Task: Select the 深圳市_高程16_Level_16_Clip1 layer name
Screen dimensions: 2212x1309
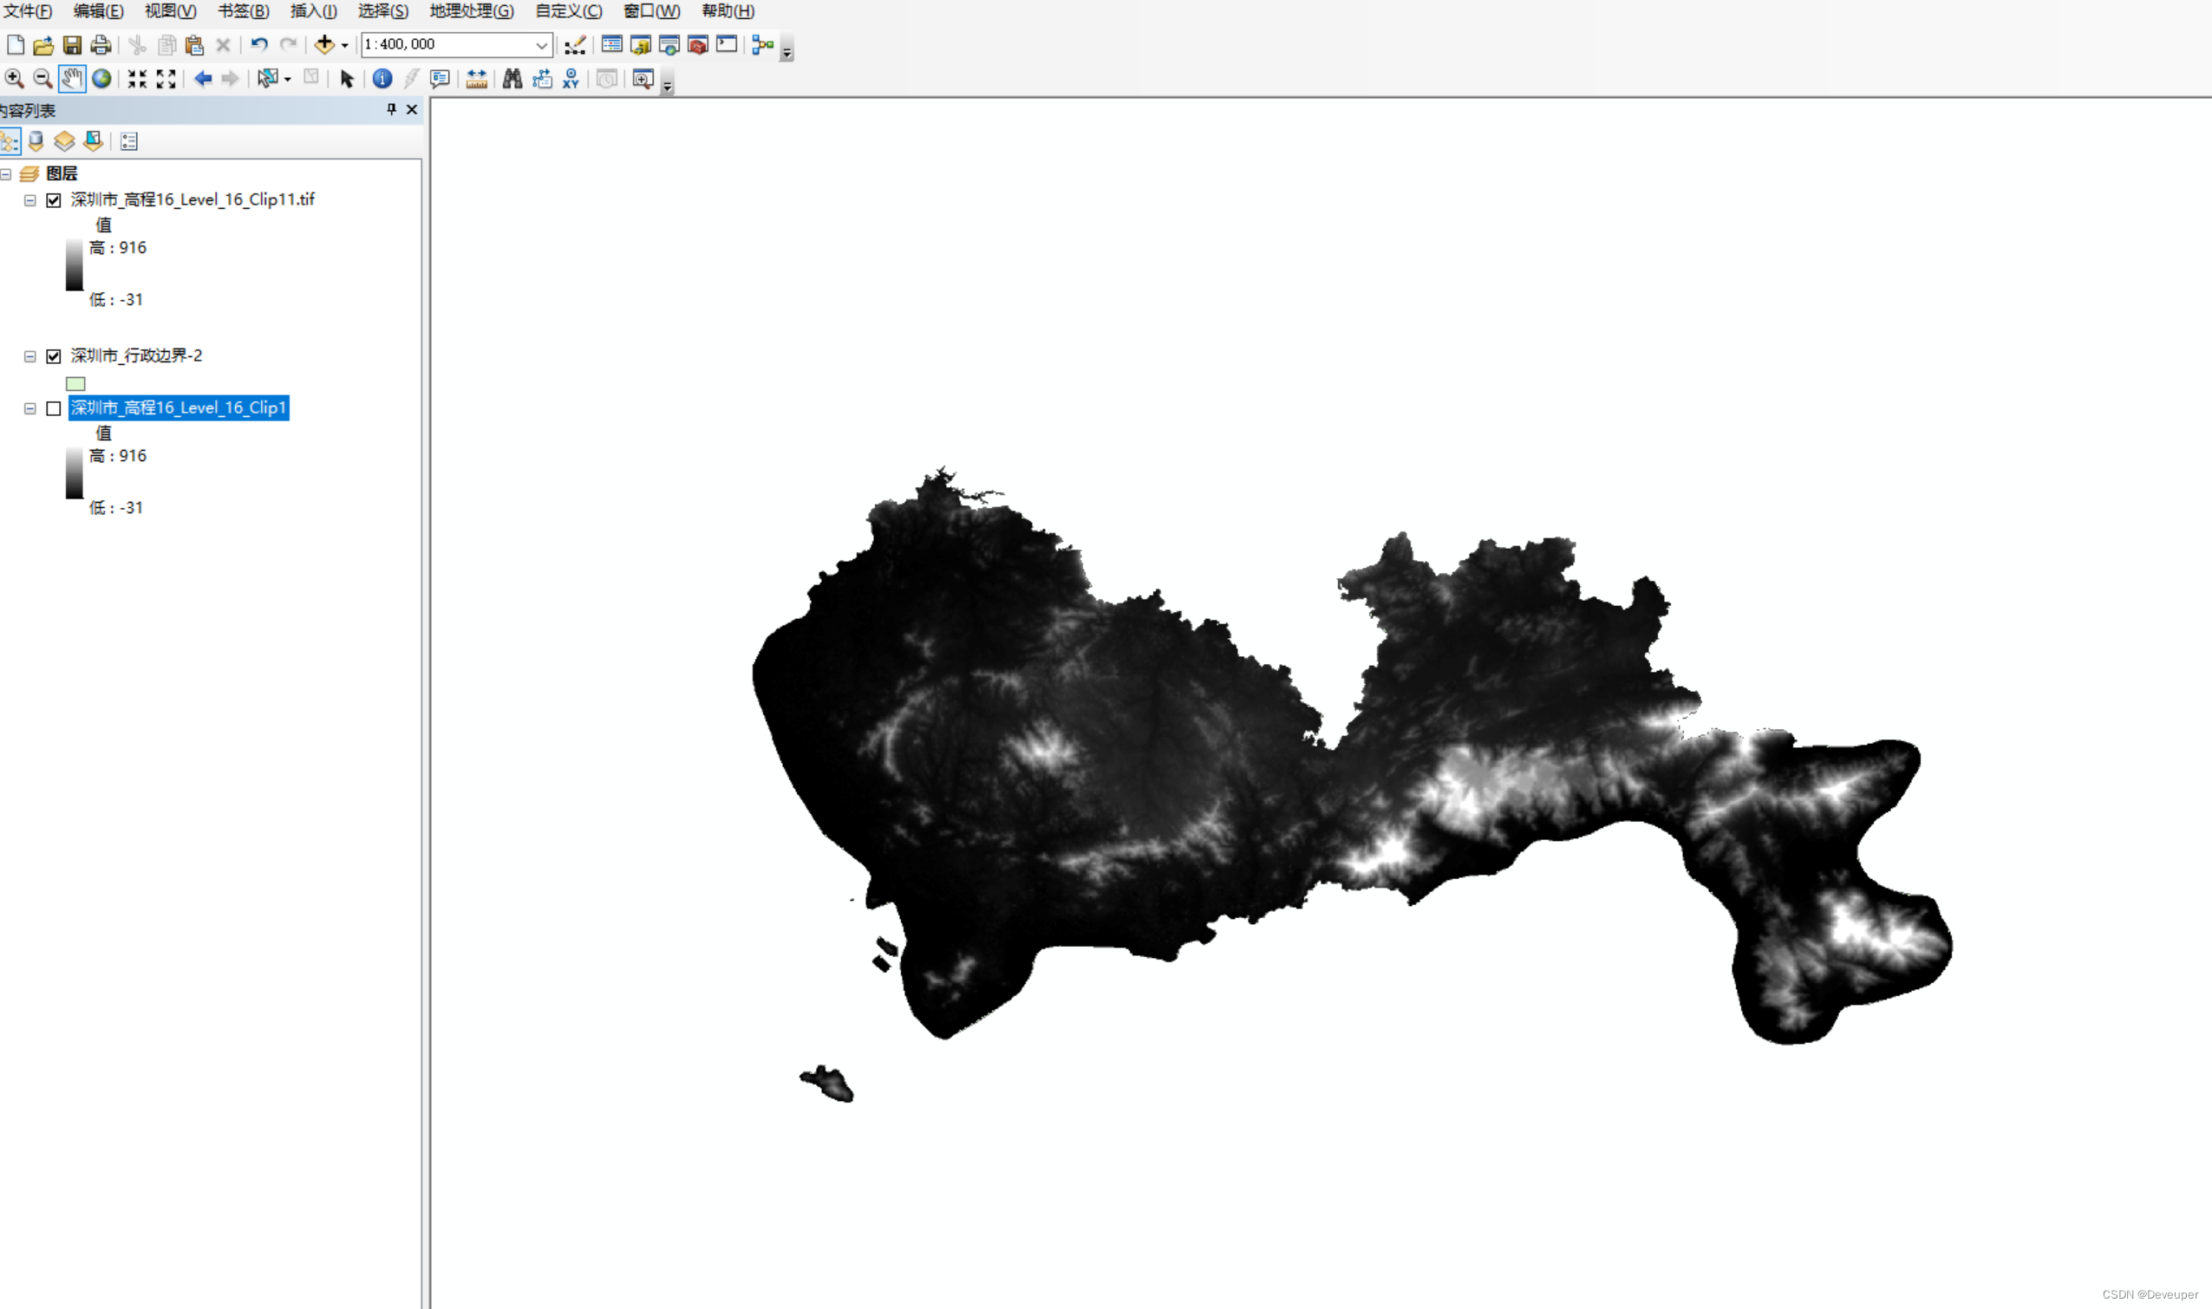Action: point(179,407)
